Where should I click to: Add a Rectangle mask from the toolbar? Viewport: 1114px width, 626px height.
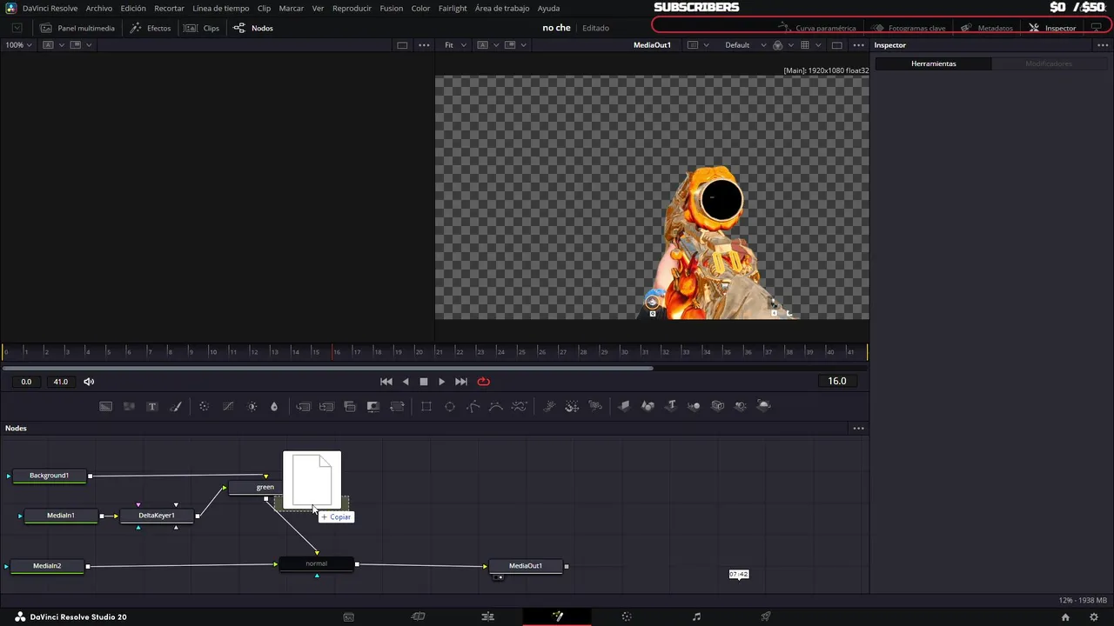coord(426,406)
